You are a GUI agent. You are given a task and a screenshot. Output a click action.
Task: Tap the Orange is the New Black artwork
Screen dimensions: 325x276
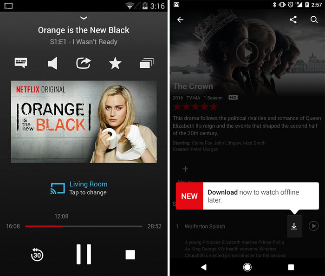coord(84,122)
